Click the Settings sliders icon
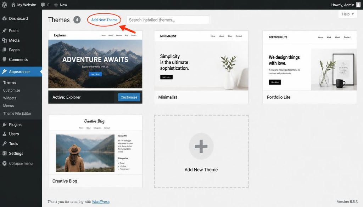This screenshot has height=207, width=363. coord(4,154)
